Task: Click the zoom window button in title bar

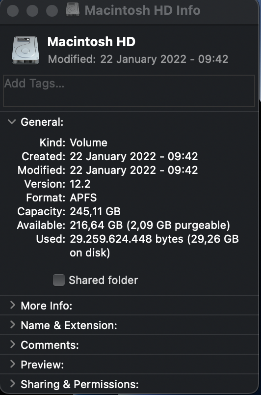Action: coord(52,11)
